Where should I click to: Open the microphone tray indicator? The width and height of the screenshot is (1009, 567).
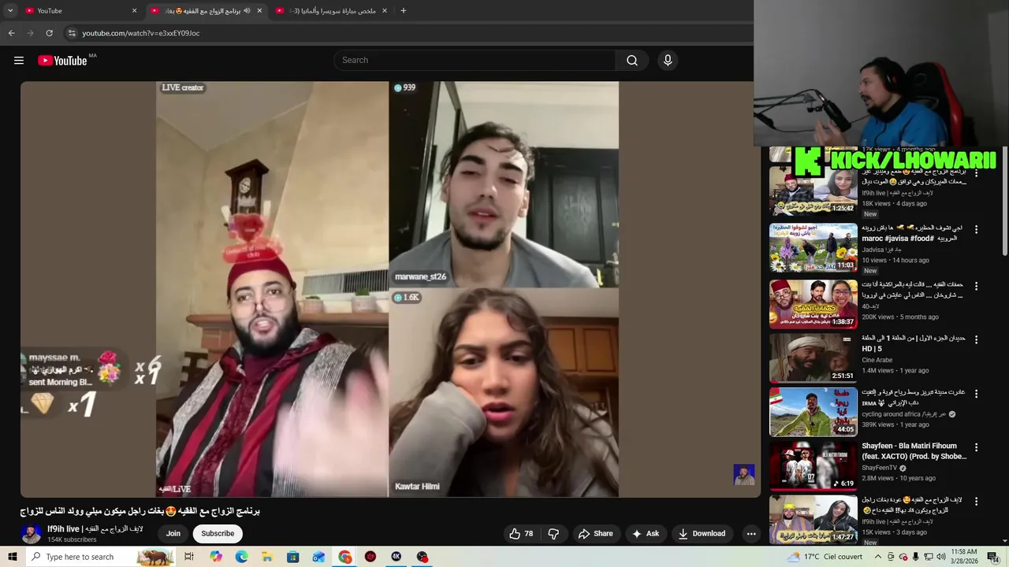pos(915,557)
